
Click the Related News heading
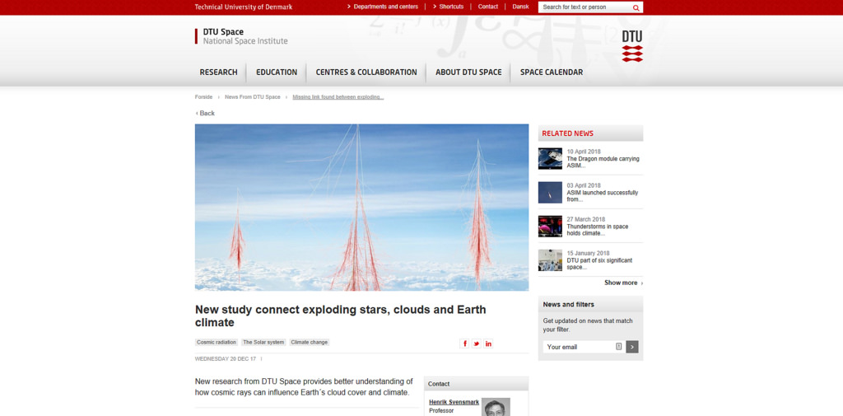pyautogui.click(x=568, y=133)
